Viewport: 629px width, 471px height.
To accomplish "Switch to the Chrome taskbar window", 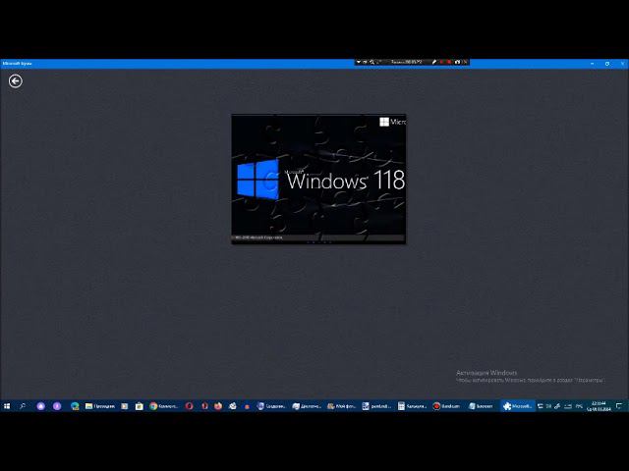I will [x=163, y=406].
